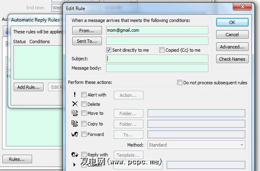
Task: Click the Forward recipients field
Action: coord(196,134)
